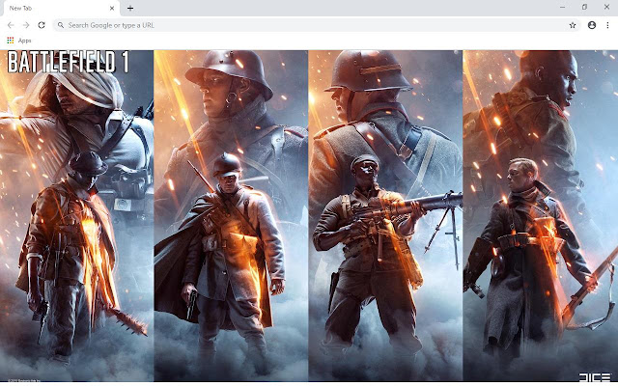Click the Battlefield 1 title logo
Image resolution: width=618 pixels, height=386 pixels.
pos(68,62)
